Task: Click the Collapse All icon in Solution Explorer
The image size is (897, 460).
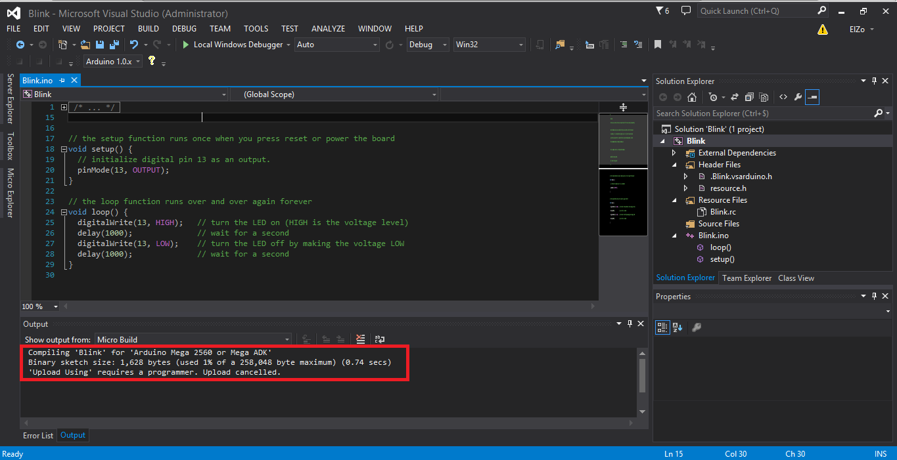Action: tap(749, 97)
